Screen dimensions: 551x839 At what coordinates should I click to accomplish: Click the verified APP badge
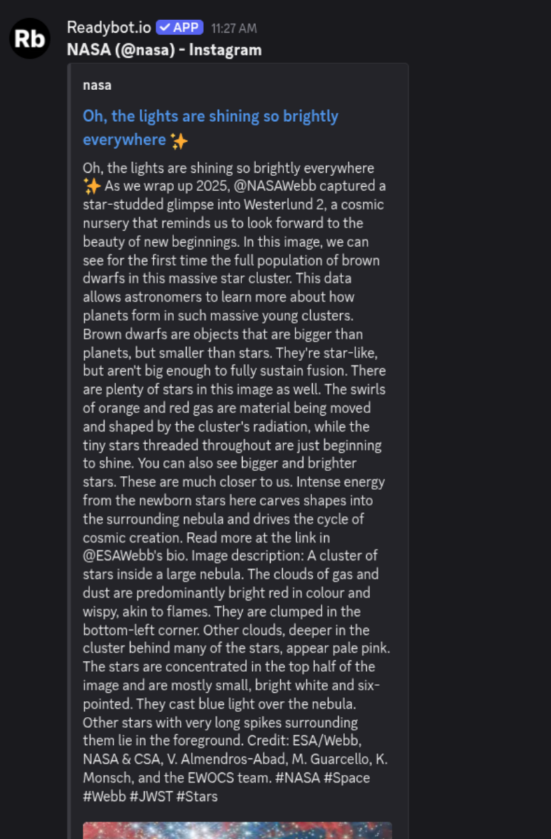179,27
